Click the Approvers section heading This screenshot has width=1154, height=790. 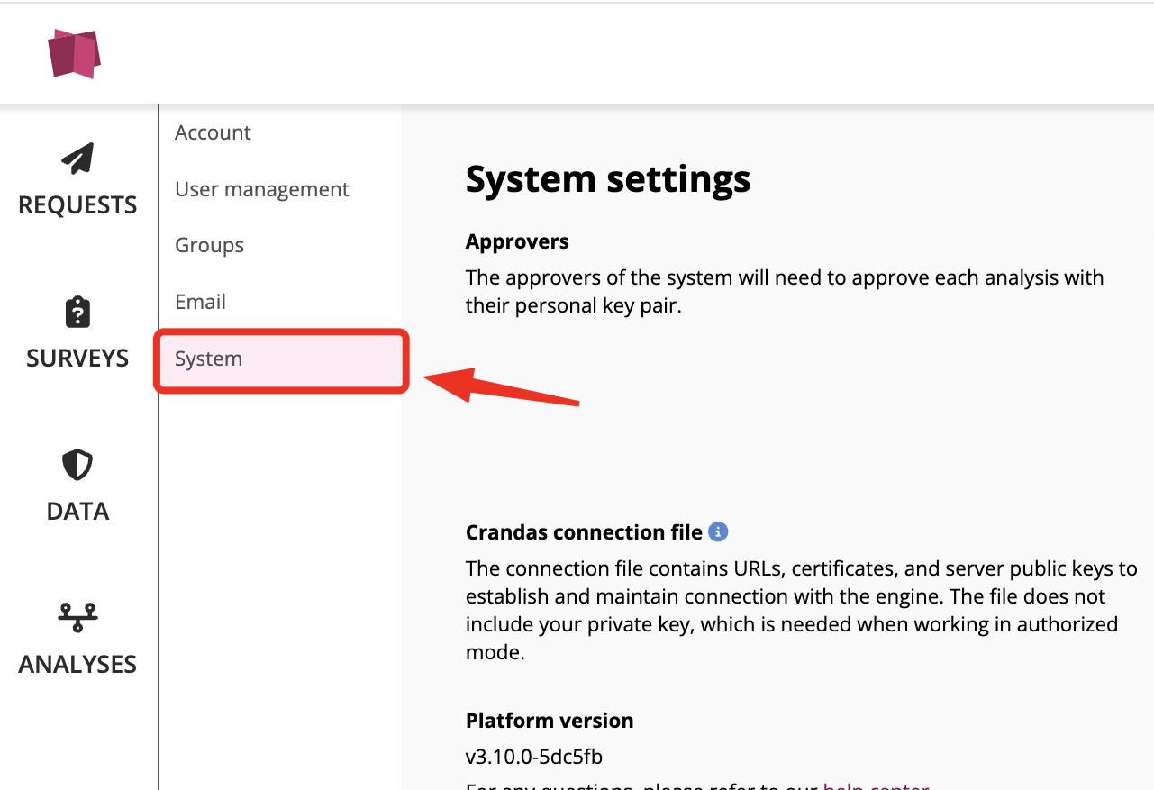[517, 241]
